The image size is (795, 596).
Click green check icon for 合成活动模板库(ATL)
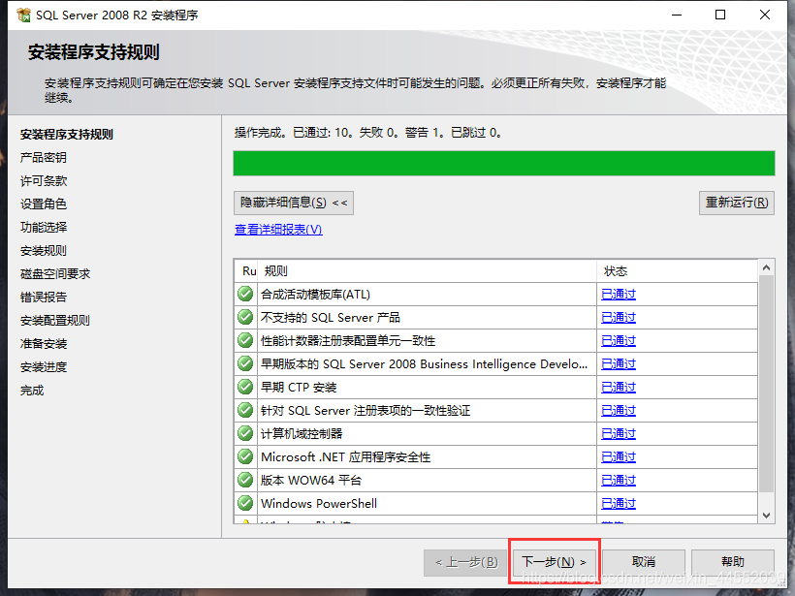245,294
